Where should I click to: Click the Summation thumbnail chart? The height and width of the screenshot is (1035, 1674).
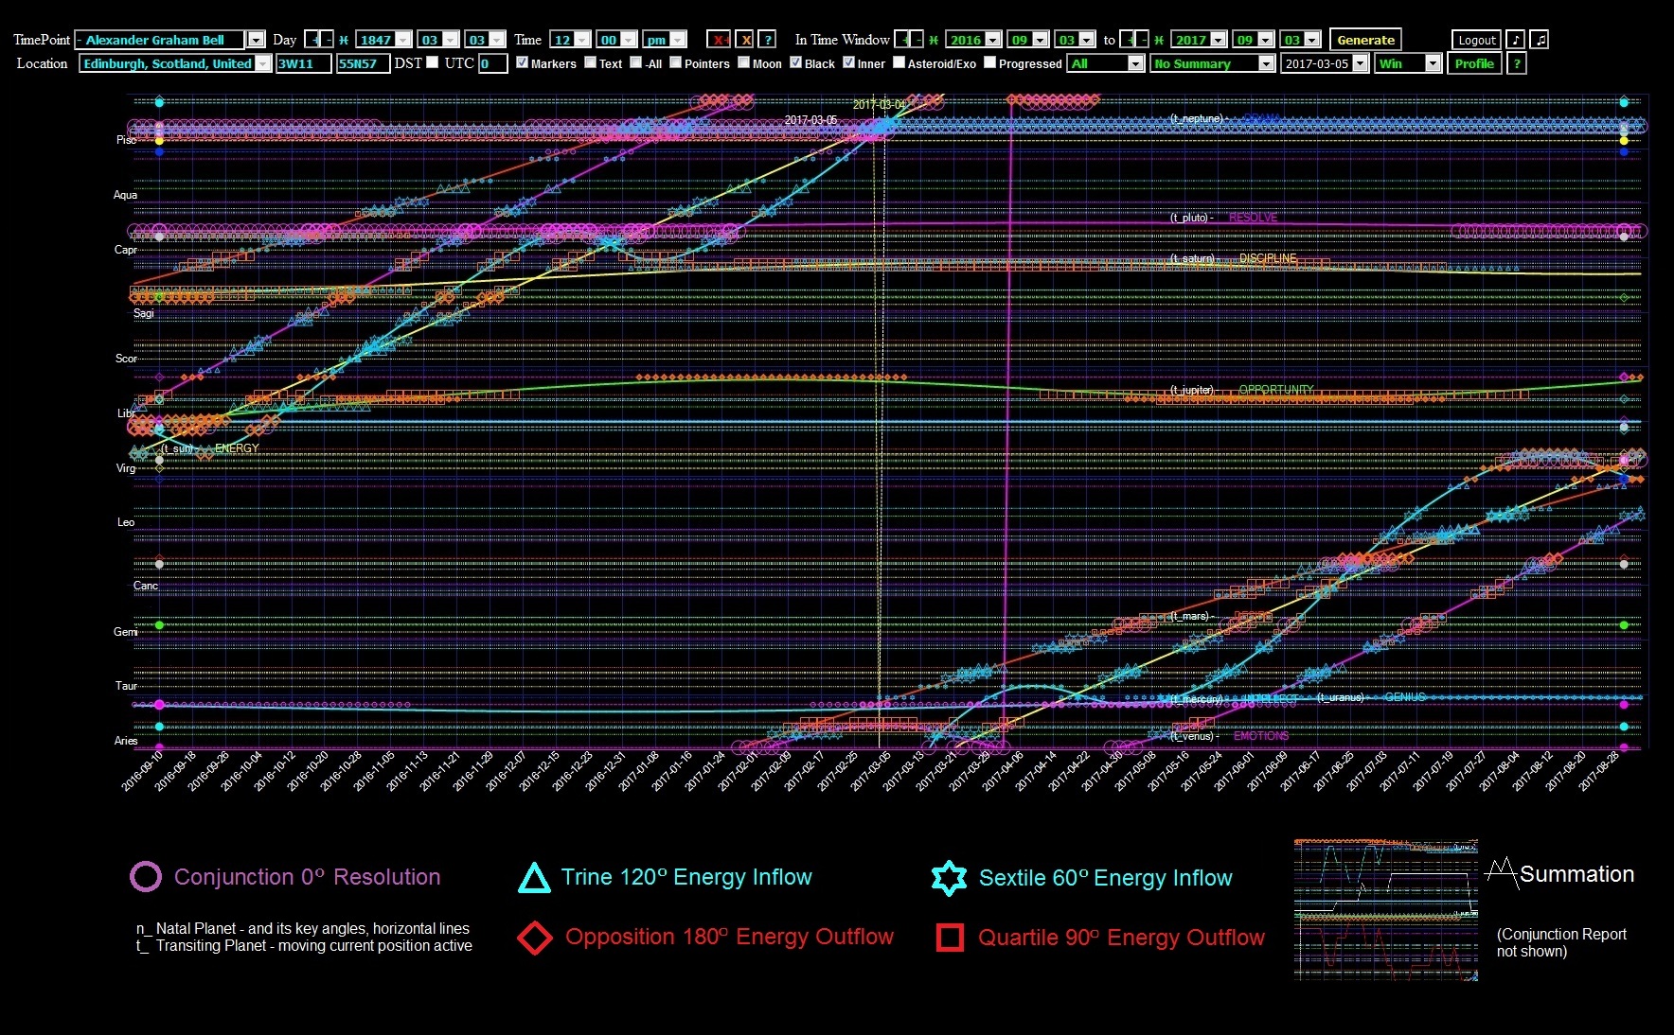tap(1386, 910)
